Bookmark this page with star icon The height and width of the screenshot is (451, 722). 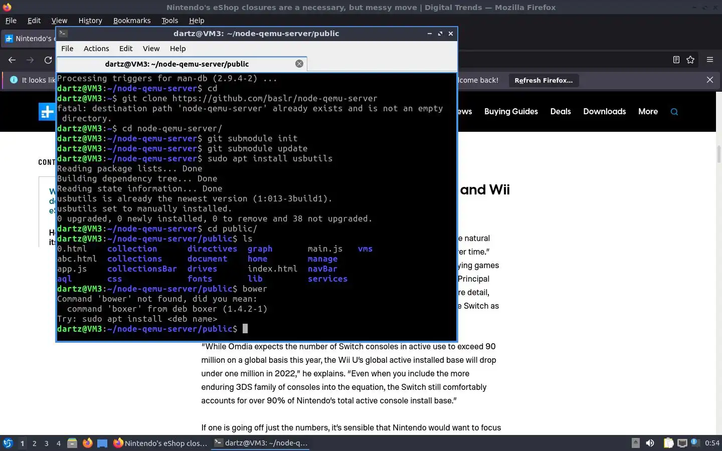(x=690, y=60)
